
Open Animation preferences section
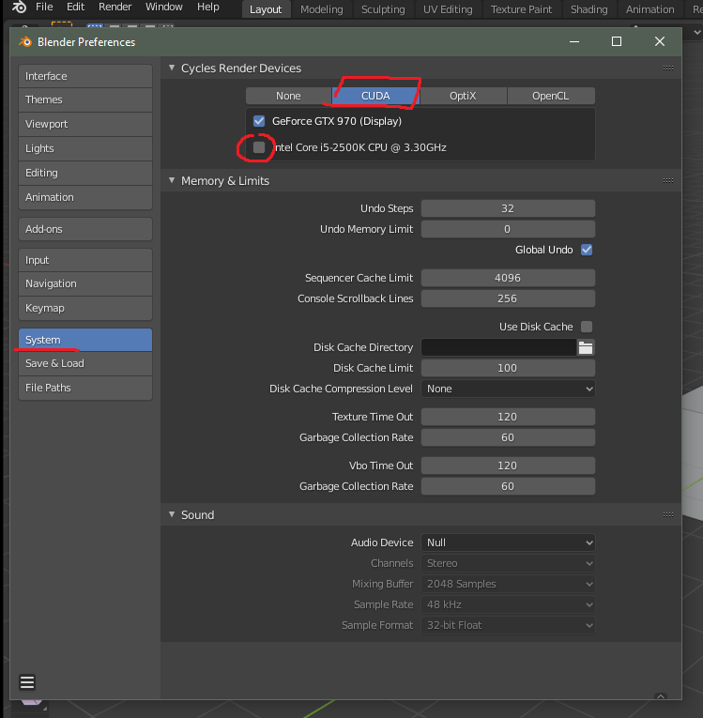pyautogui.click(x=85, y=197)
